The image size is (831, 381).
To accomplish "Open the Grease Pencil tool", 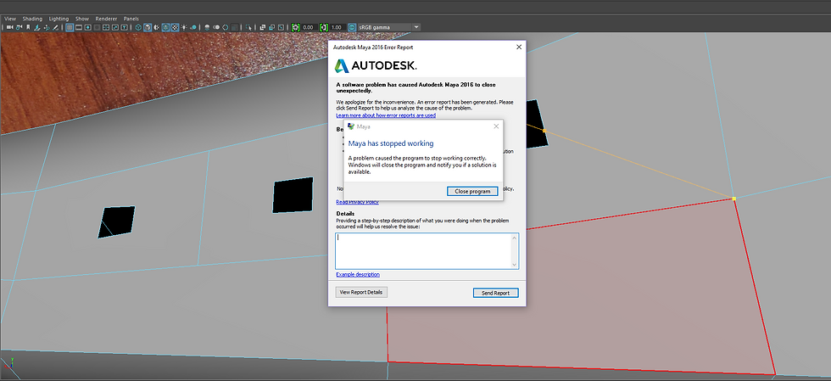I will pyautogui.click(x=56, y=26).
